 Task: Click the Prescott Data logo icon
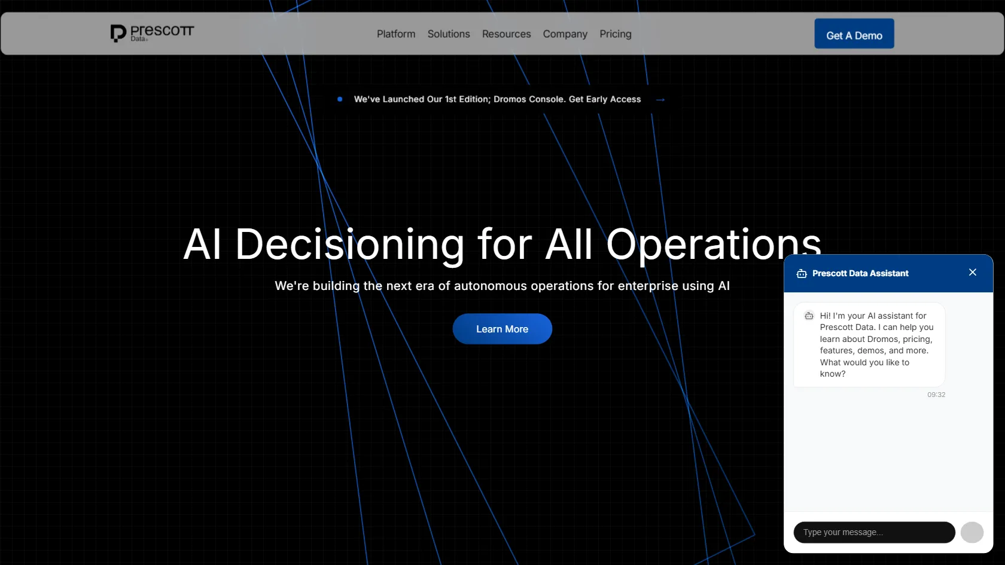click(x=118, y=33)
